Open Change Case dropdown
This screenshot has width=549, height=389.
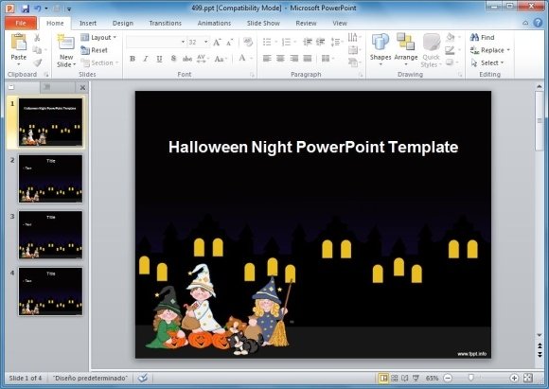pyautogui.click(x=221, y=59)
